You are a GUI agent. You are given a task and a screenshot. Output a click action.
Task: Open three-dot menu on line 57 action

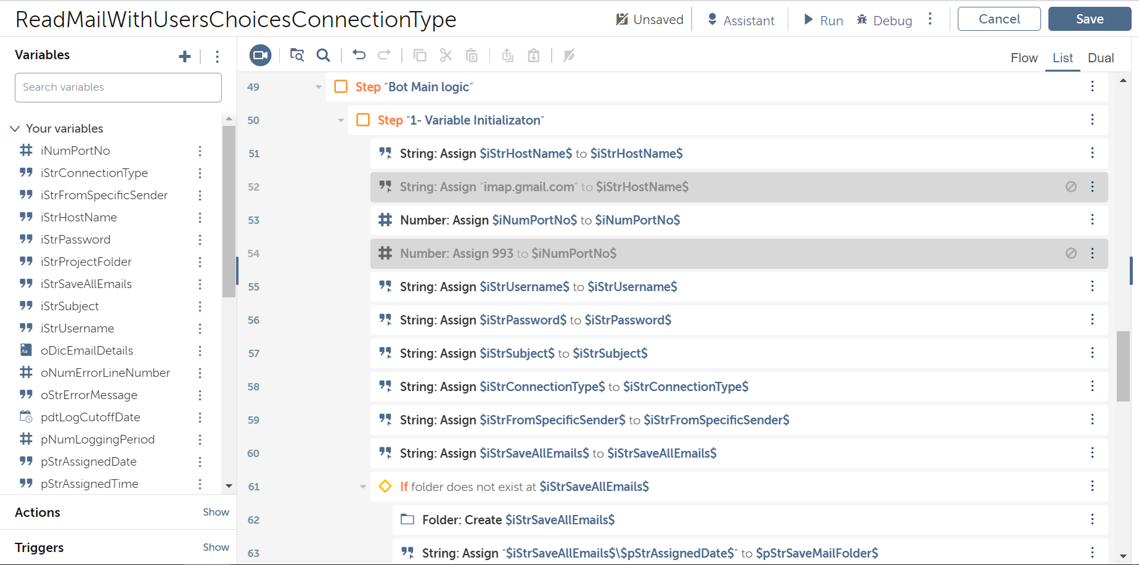(x=1092, y=353)
